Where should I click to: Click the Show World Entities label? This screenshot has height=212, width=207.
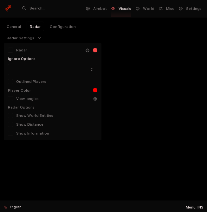pyautogui.click(x=35, y=116)
